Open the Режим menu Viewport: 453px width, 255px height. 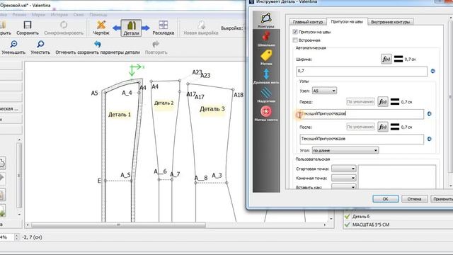click(19, 14)
